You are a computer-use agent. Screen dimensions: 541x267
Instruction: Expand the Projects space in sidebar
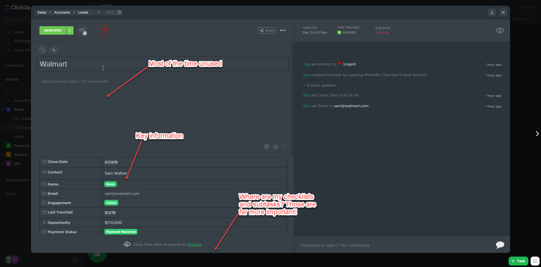(x=3, y=145)
